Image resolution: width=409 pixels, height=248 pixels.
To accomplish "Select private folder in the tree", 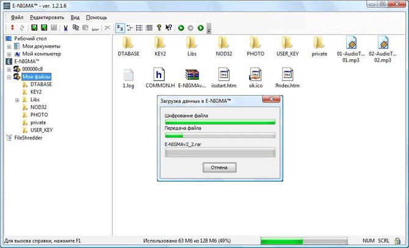I will 38,122.
